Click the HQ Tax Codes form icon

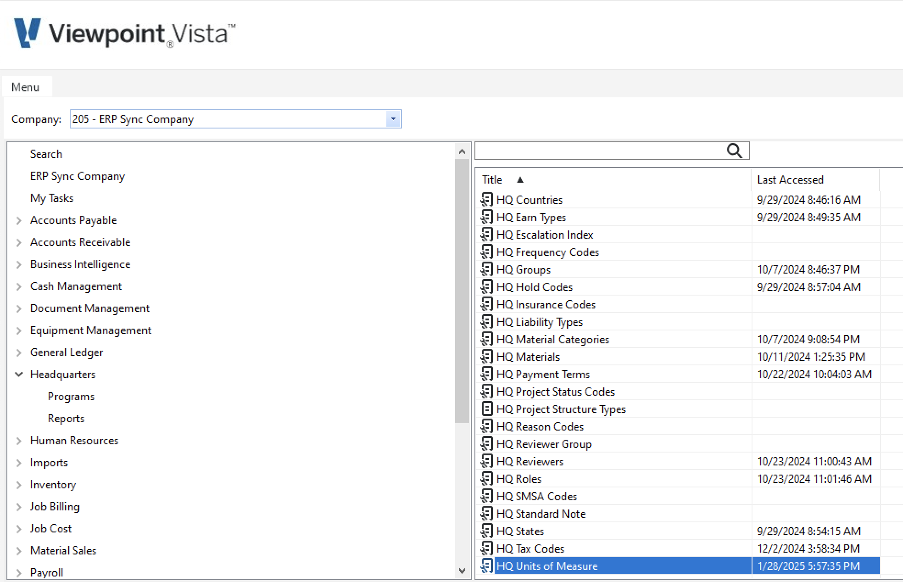click(487, 548)
